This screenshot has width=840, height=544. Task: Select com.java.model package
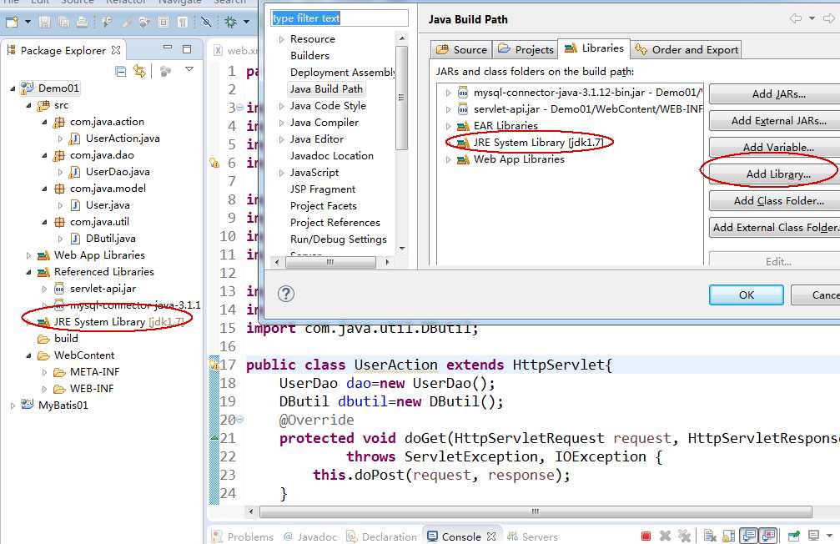pyautogui.click(x=107, y=189)
